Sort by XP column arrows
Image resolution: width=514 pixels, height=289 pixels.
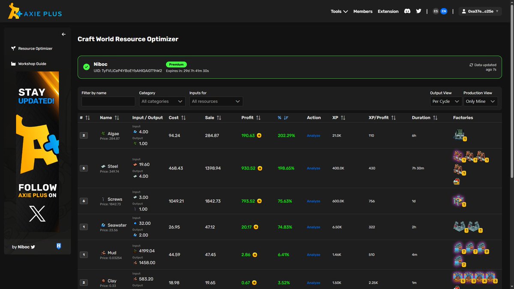click(343, 117)
